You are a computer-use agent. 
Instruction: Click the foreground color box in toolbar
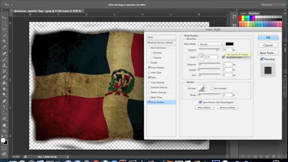coord(3,140)
